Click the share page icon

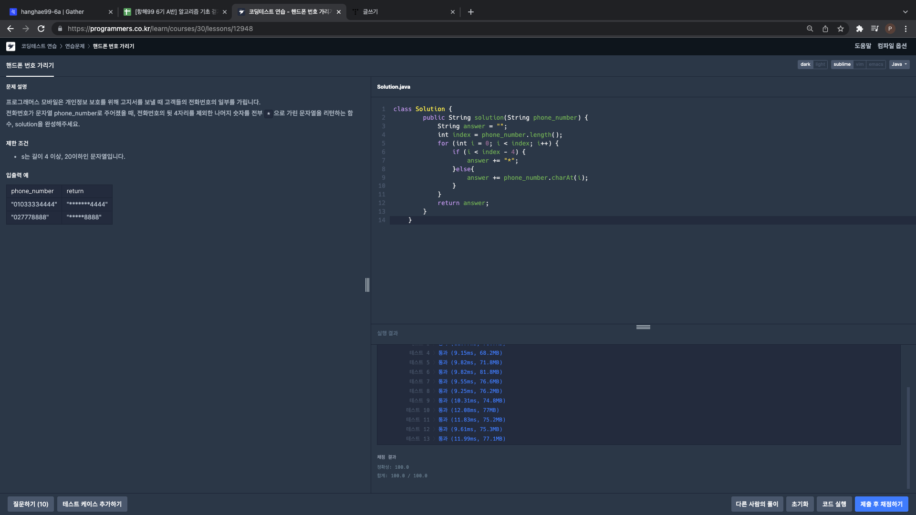click(825, 29)
